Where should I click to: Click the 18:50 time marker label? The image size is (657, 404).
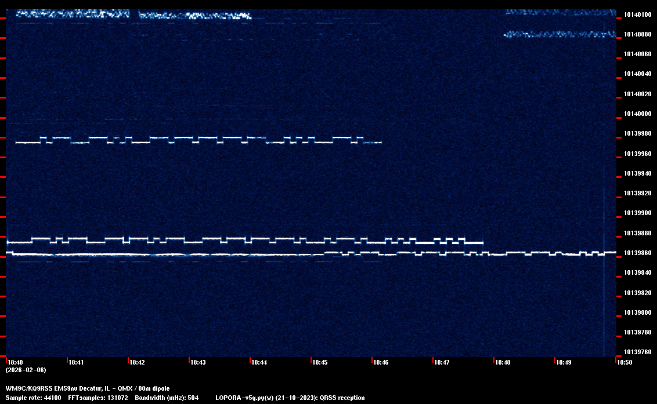pyautogui.click(x=624, y=362)
